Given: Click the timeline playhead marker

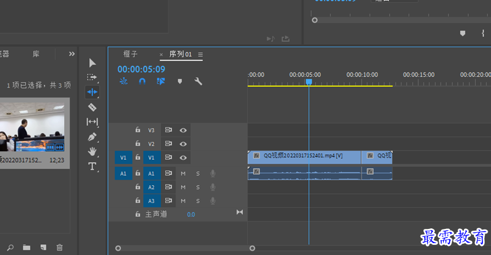Looking at the screenshot, I should (309, 82).
